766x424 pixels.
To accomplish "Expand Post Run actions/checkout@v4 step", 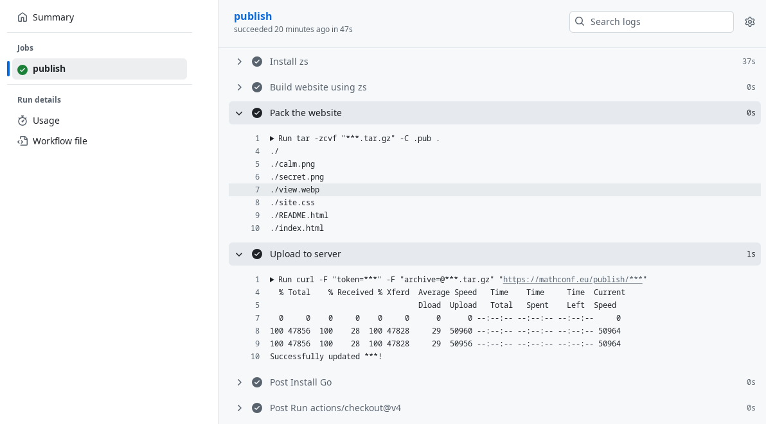I will click(239, 408).
